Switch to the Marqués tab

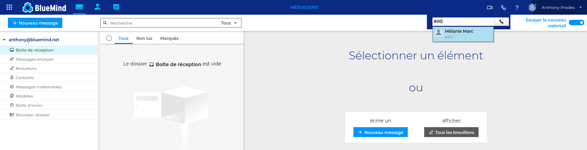click(169, 38)
